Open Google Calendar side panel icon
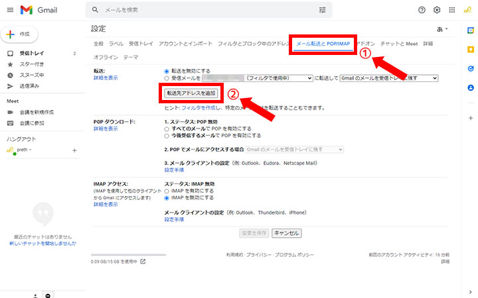Viewport: 478px width, 298px height. coord(471,30)
